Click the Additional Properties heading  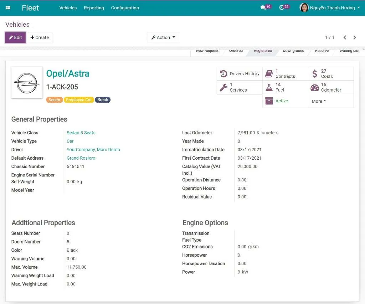click(43, 223)
